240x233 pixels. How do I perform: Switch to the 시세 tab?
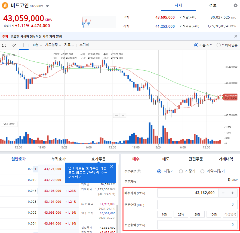pyautogui.click(x=179, y=5)
